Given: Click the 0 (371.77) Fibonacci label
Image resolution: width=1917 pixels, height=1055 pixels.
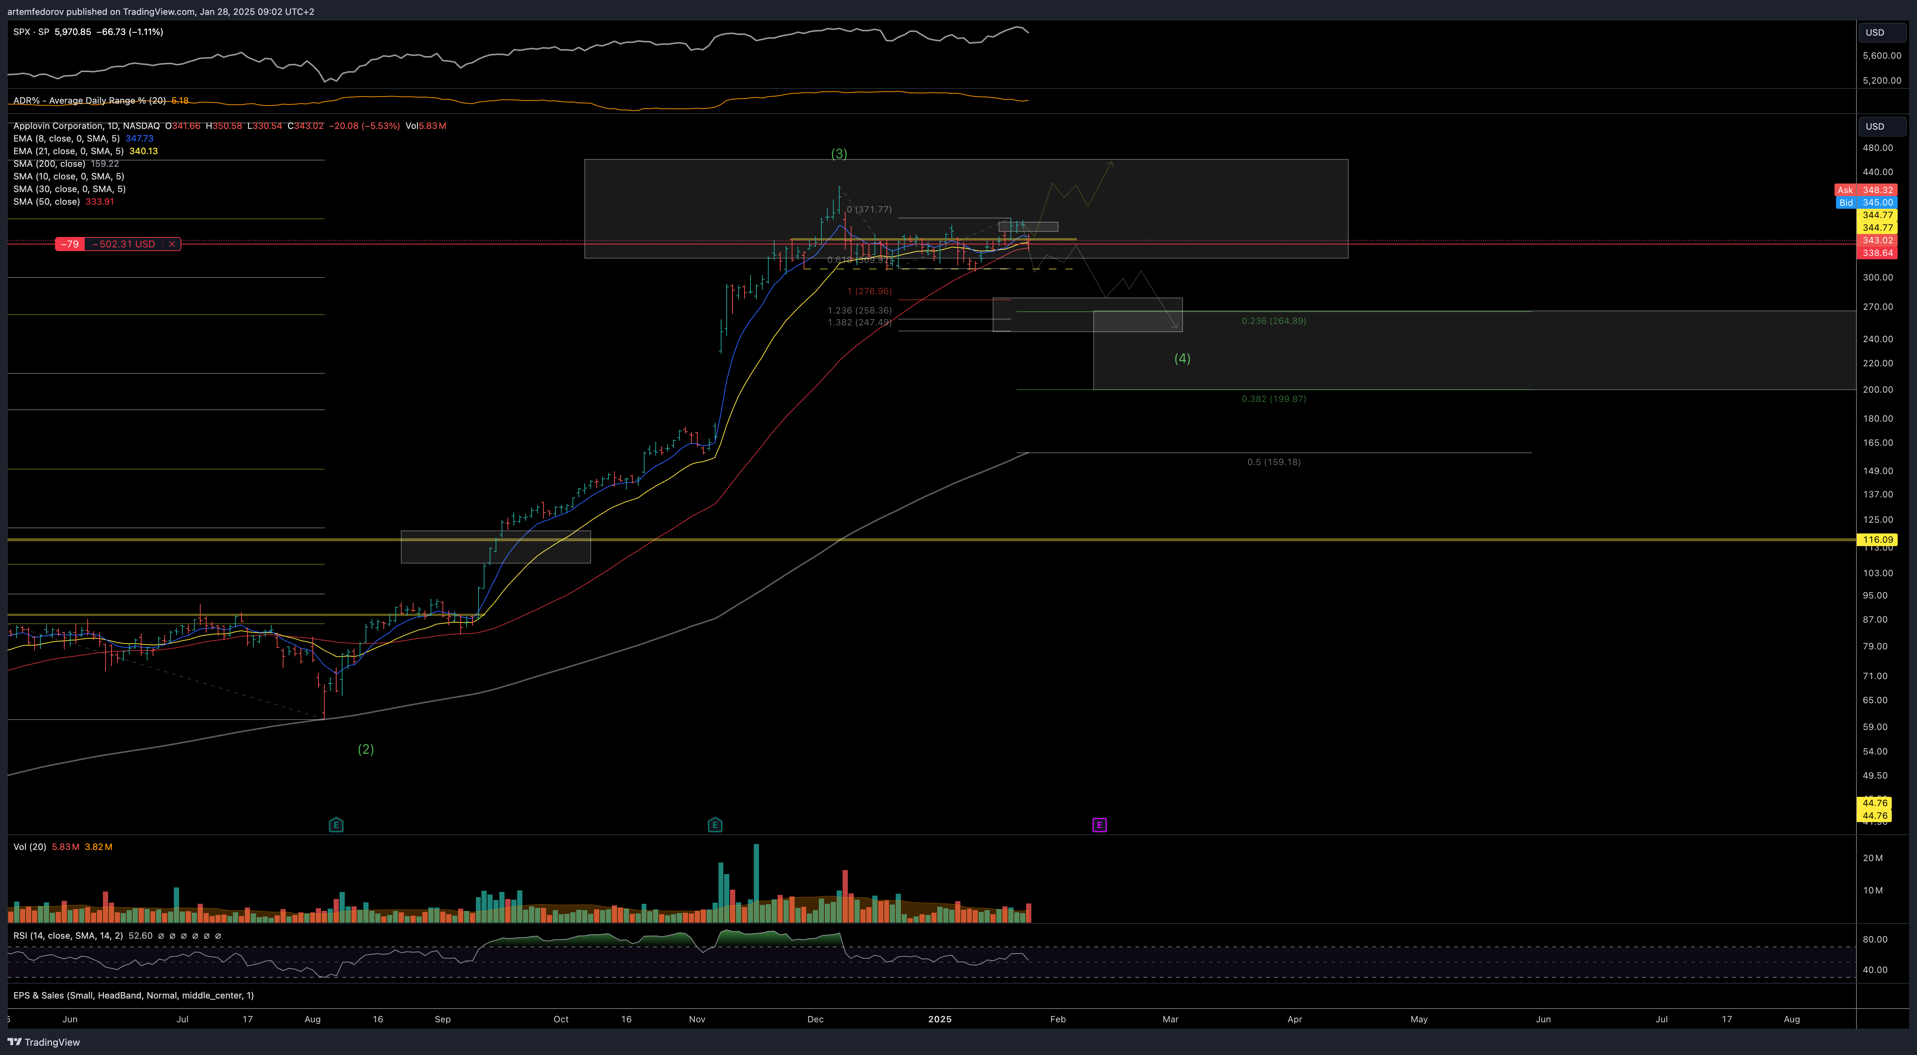Looking at the screenshot, I should pos(869,210).
